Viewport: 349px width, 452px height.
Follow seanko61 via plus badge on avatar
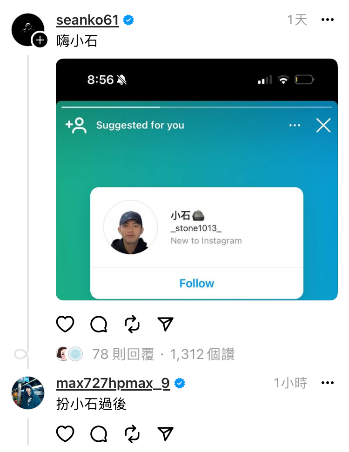[x=40, y=40]
